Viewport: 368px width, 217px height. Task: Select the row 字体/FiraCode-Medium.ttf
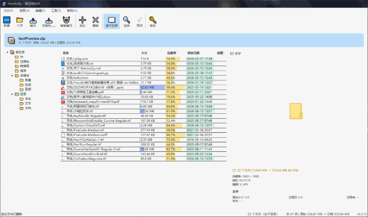click(x=144, y=130)
